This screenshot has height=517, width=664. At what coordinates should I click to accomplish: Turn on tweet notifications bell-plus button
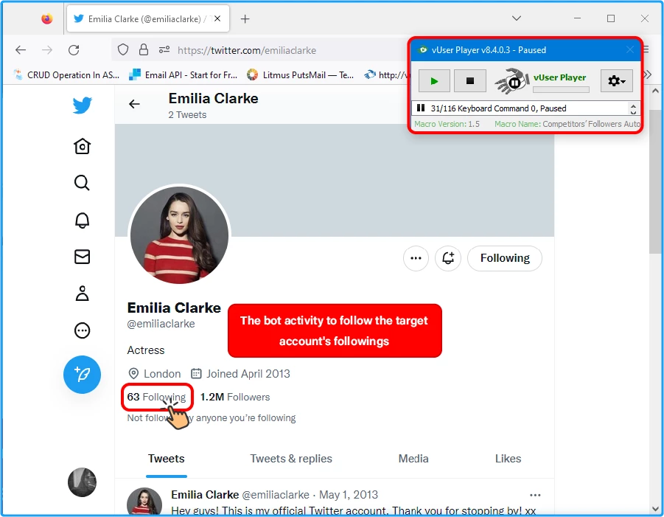(x=448, y=258)
